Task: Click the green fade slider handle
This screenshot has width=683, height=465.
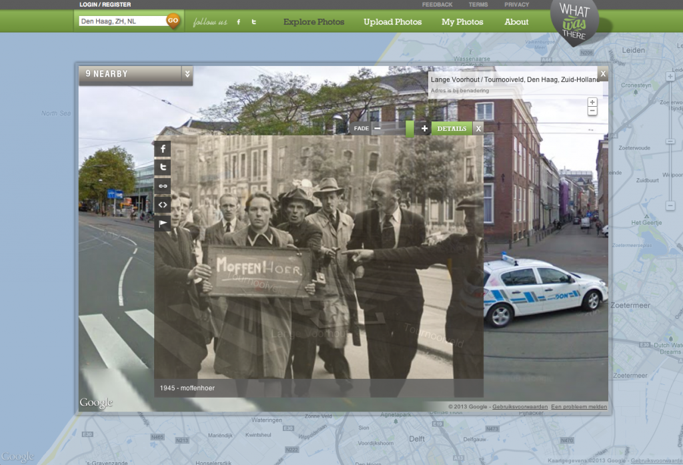Action: coord(410,129)
